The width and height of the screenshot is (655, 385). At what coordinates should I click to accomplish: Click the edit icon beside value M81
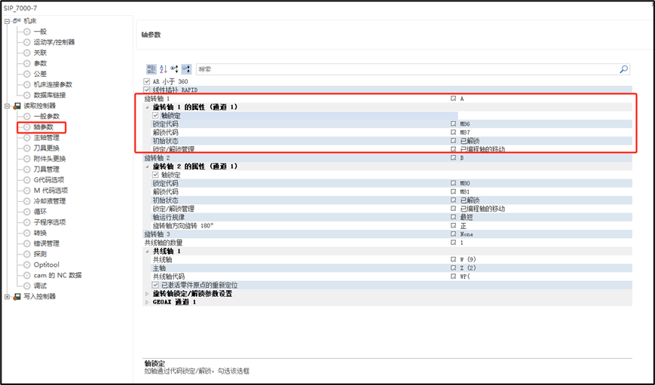[x=453, y=191]
